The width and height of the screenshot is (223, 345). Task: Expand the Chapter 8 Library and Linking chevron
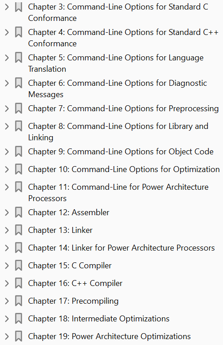coord(7,126)
